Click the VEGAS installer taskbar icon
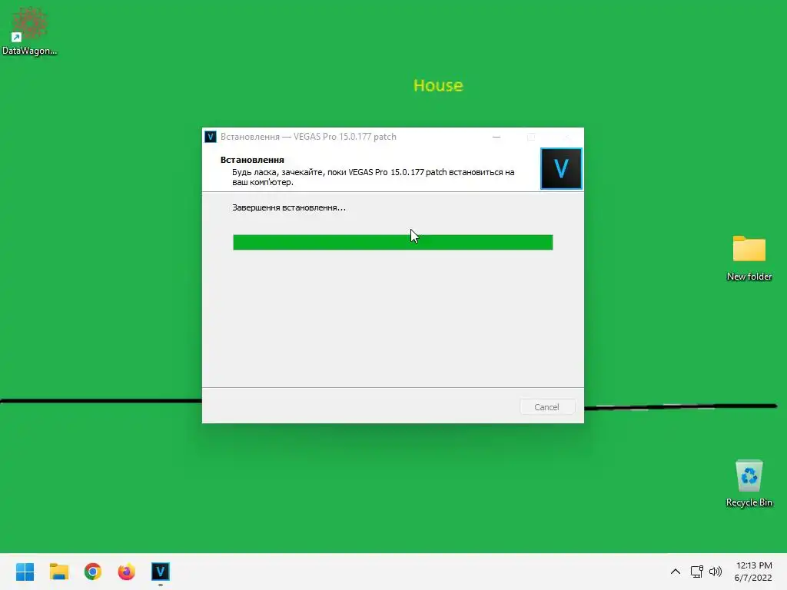The image size is (787, 590). pos(161,572)
